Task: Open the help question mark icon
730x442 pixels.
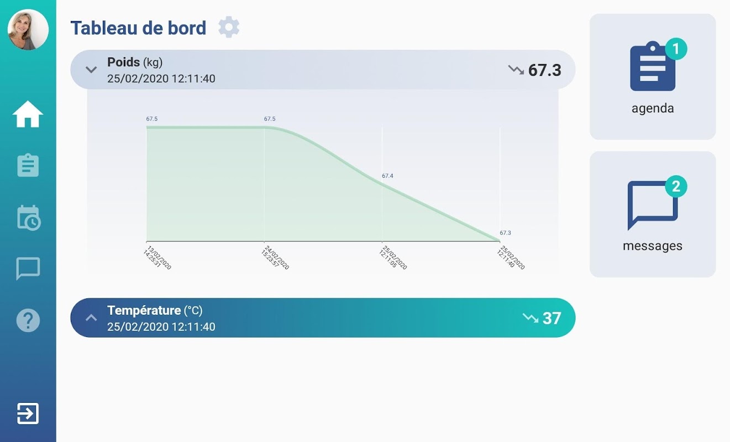Action: (28, 320)
